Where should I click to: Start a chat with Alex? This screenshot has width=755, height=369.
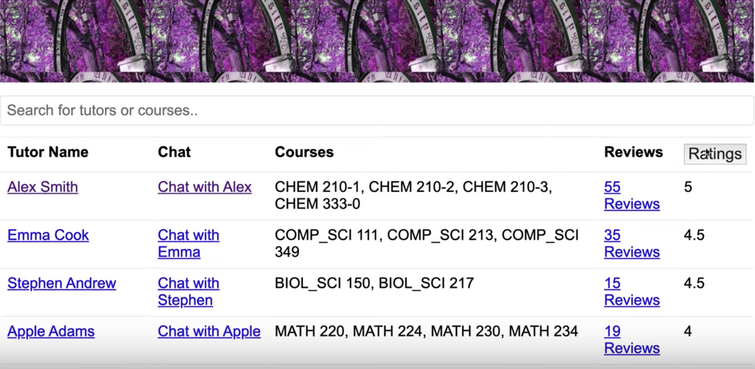[204, 187]
